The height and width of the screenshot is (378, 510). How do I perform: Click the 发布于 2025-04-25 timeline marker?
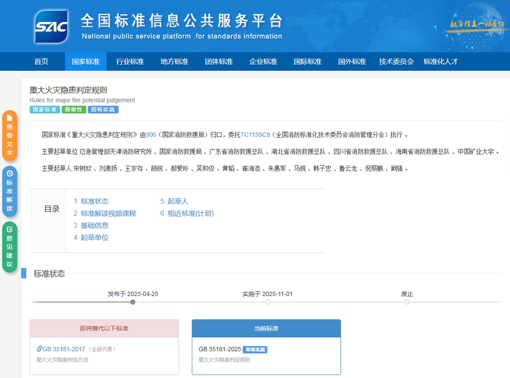coord(132,301)
